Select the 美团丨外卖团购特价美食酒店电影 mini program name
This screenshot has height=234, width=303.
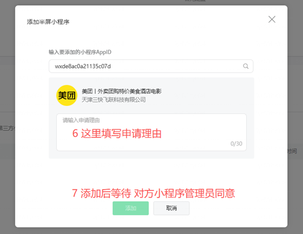point(121,91)
